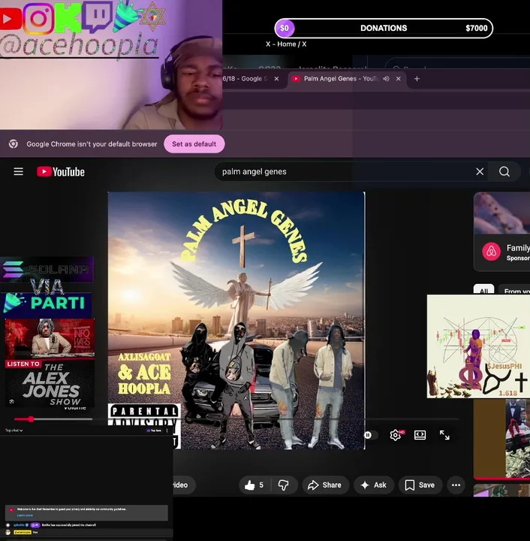Open the YouTube hamburger guide menu

pyautogui.click(x=19, y=171)
